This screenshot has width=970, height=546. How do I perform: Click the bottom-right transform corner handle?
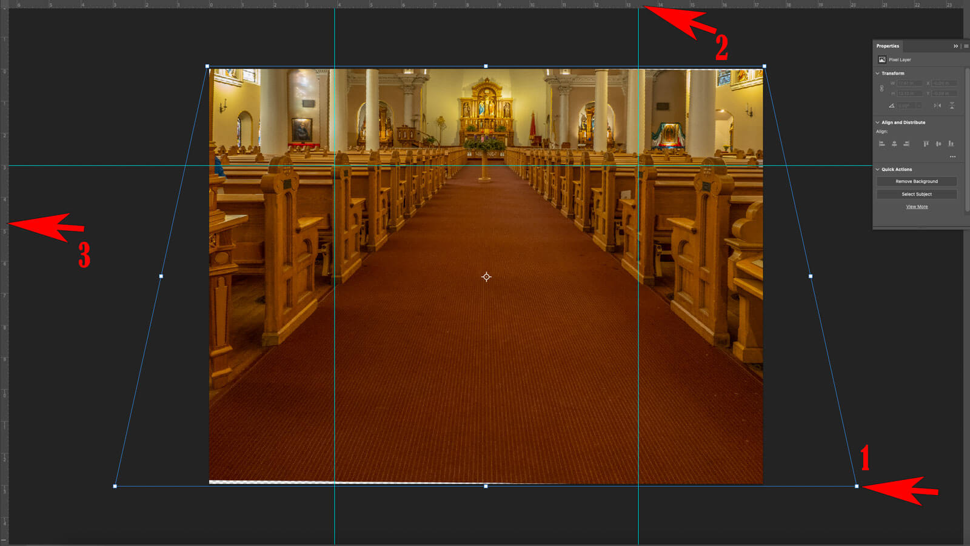tap(857, 486)
